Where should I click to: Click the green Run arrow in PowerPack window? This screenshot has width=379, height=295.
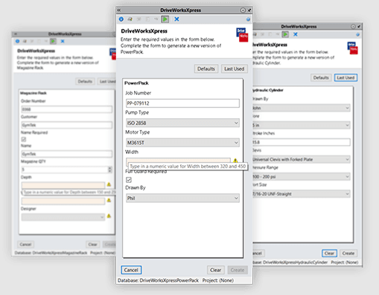[165, 19]
